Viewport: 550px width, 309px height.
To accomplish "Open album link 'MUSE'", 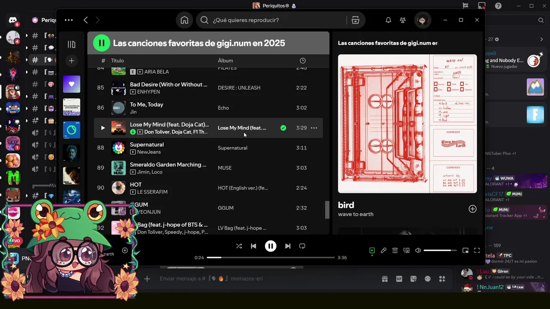I will [225, 168].
